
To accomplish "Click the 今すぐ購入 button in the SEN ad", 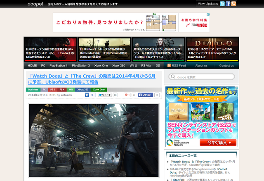I will pyautogui.click(x=218, y=143).
